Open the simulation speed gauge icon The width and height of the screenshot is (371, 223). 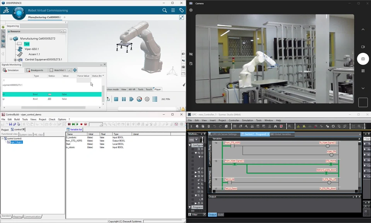[139, 99]
